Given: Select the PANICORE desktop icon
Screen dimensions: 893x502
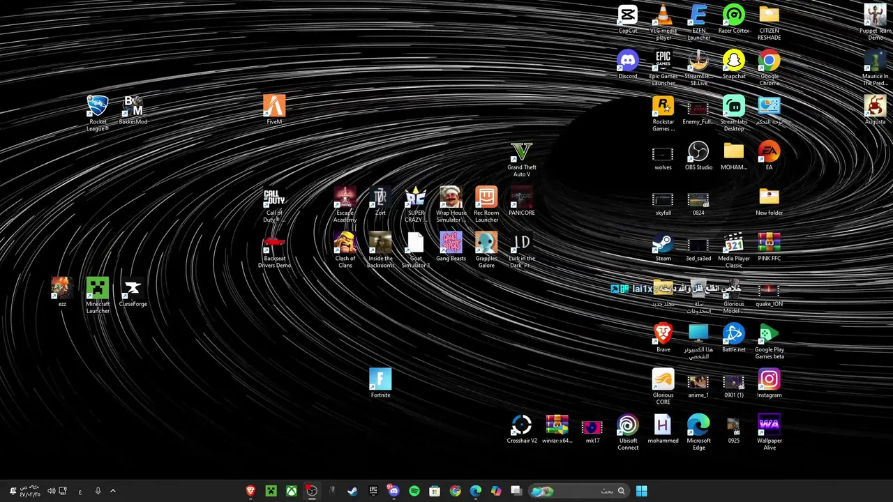Looking at the screenshot, I should point(522,201).
